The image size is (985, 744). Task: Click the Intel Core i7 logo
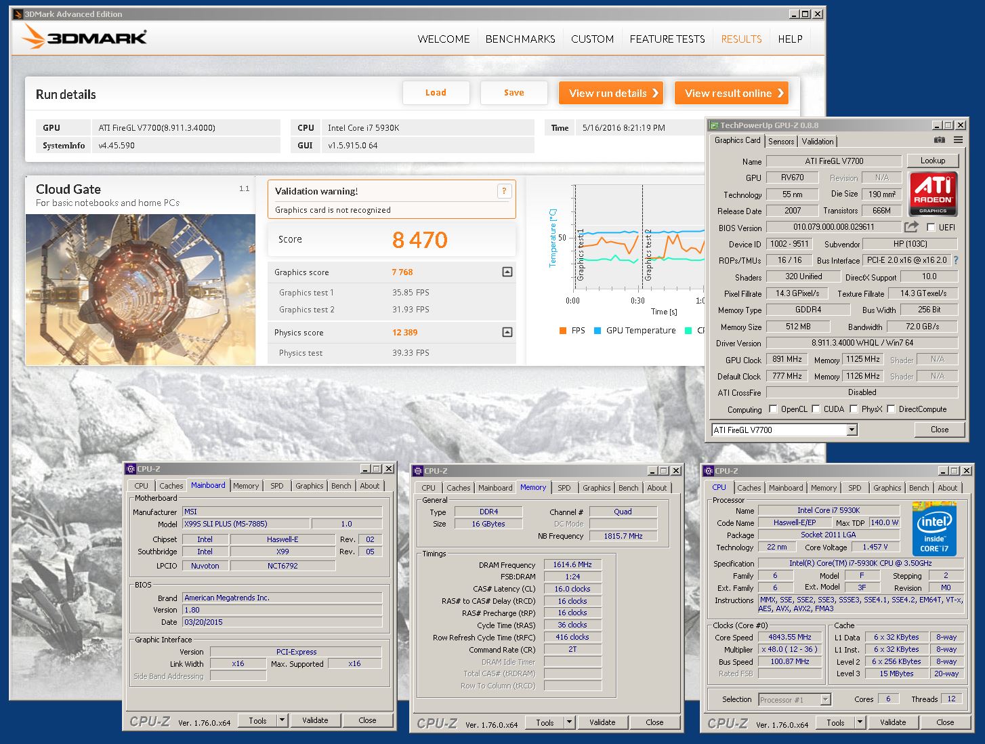tap(934, 529)
